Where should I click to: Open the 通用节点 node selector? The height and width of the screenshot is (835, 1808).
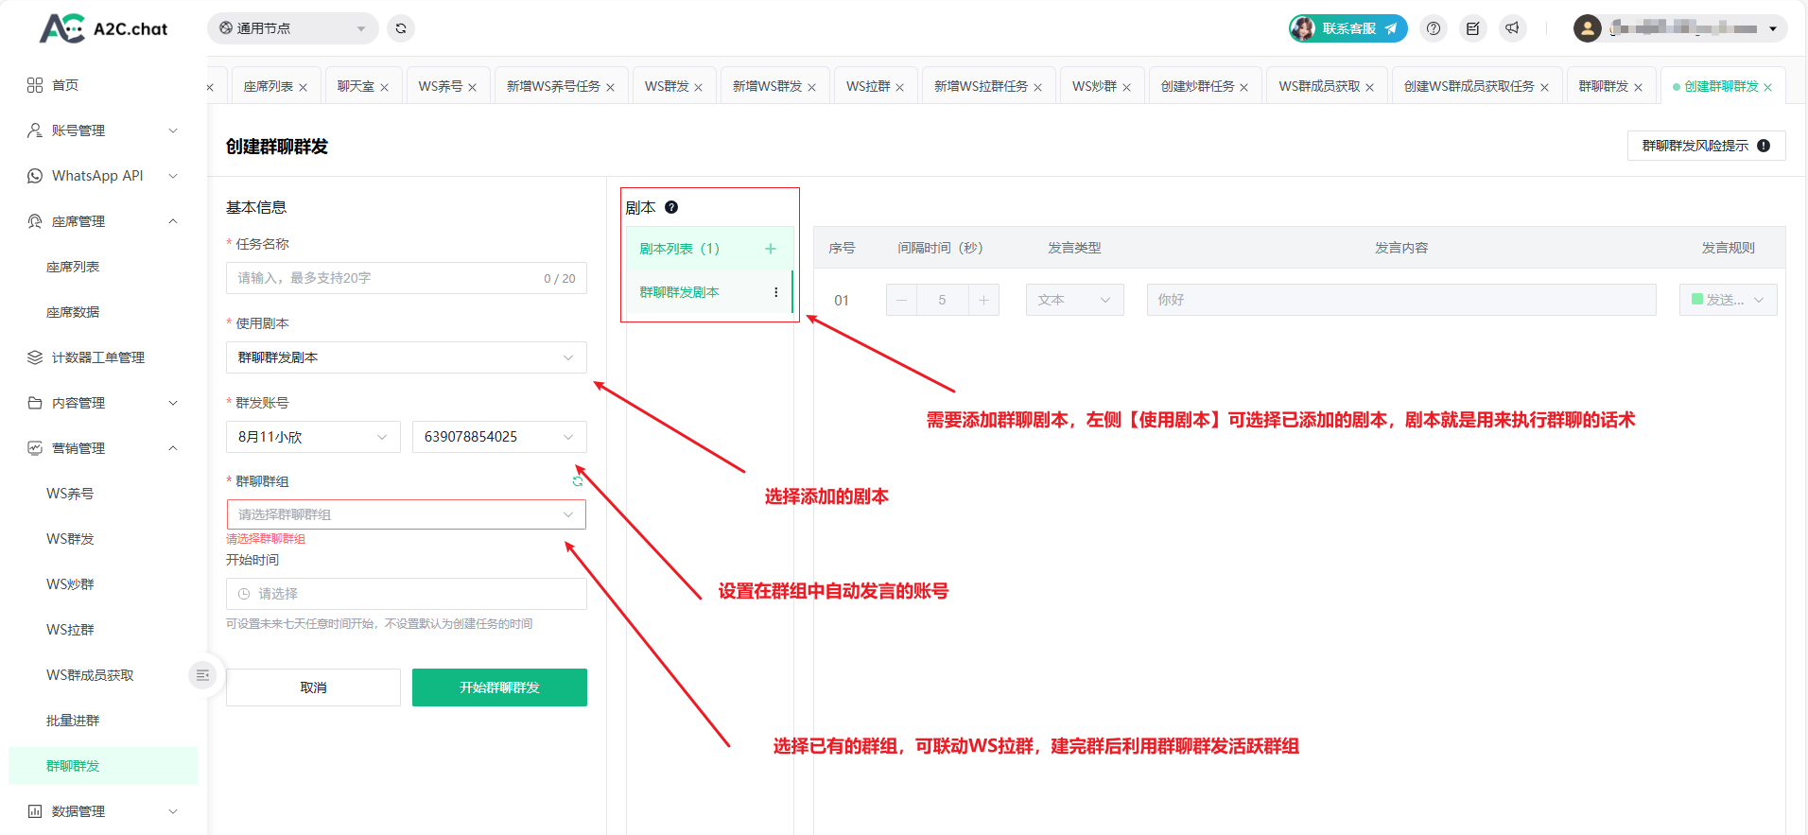[x=292, y=28]
